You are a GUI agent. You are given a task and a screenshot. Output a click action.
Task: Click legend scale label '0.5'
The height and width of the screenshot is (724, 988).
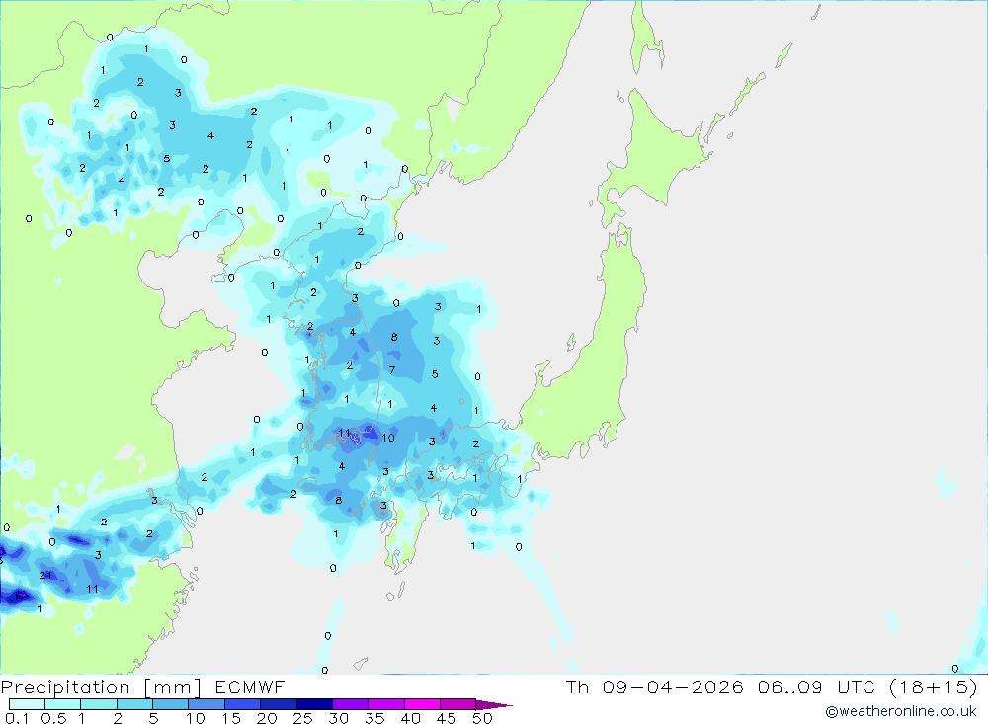[53, 718]
